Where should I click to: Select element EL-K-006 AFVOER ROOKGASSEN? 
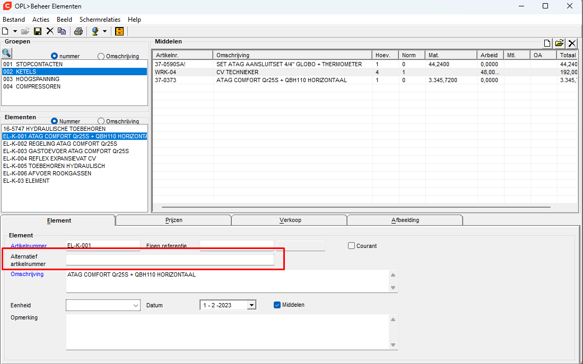tap(74, 173)
